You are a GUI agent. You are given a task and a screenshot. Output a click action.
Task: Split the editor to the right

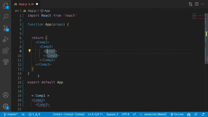pos(197,4)
